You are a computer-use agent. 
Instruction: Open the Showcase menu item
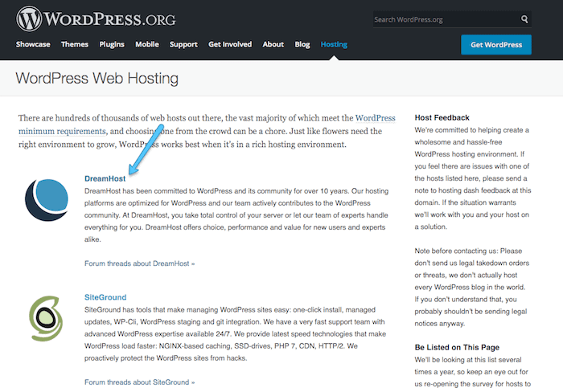pyautogui.click(x=33, y=44)
